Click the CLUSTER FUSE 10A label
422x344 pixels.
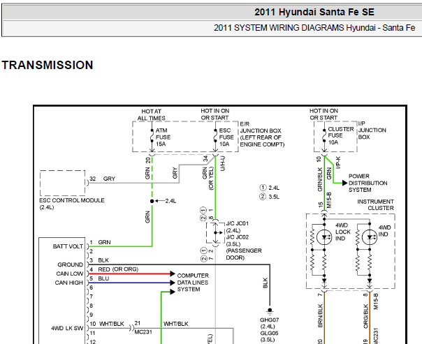tap(341, 135)
